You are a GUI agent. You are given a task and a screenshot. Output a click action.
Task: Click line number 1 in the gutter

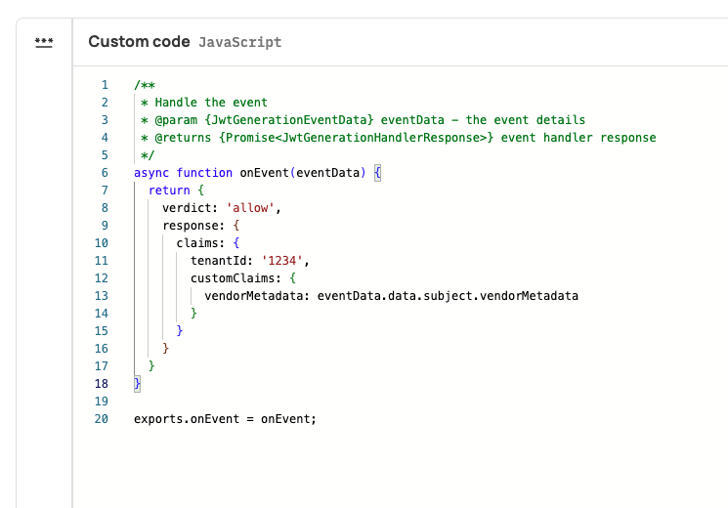pyautogui.click(x=104, y=85)
